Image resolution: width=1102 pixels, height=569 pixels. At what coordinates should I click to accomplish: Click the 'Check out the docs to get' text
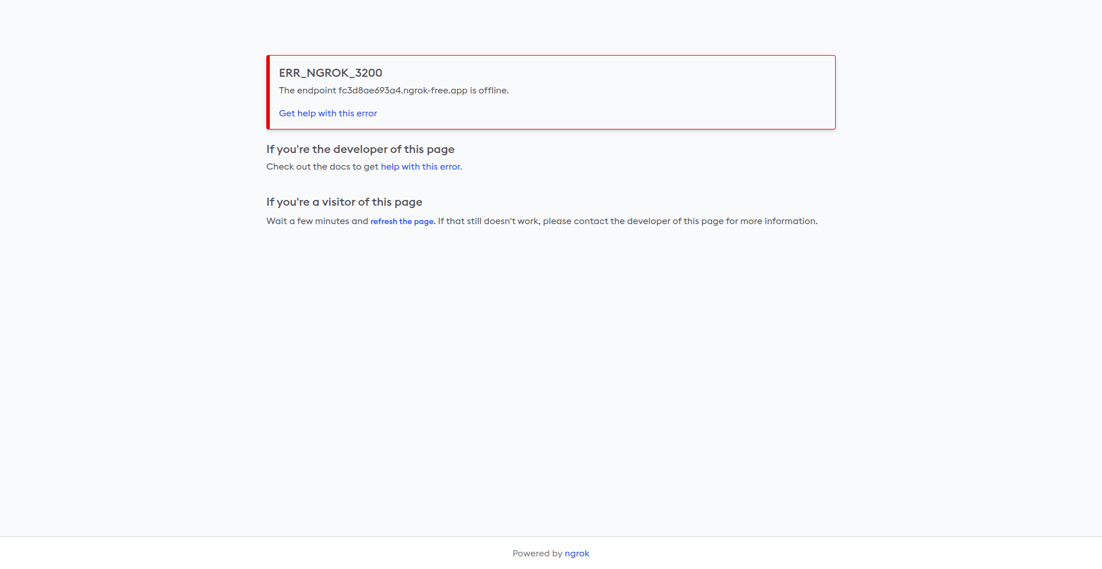(x=323, y=167)
